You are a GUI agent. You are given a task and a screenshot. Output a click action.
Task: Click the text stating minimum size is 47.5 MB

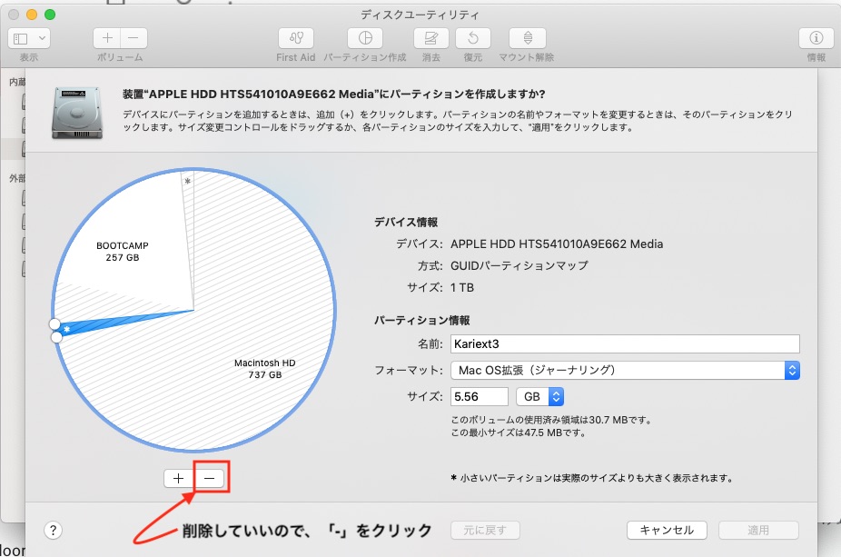click(518, 433)
